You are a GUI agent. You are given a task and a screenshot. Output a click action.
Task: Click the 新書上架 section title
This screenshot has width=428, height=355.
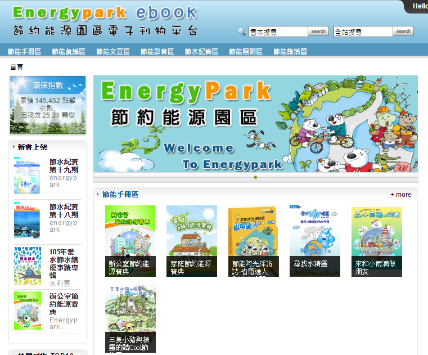point(32,147)
